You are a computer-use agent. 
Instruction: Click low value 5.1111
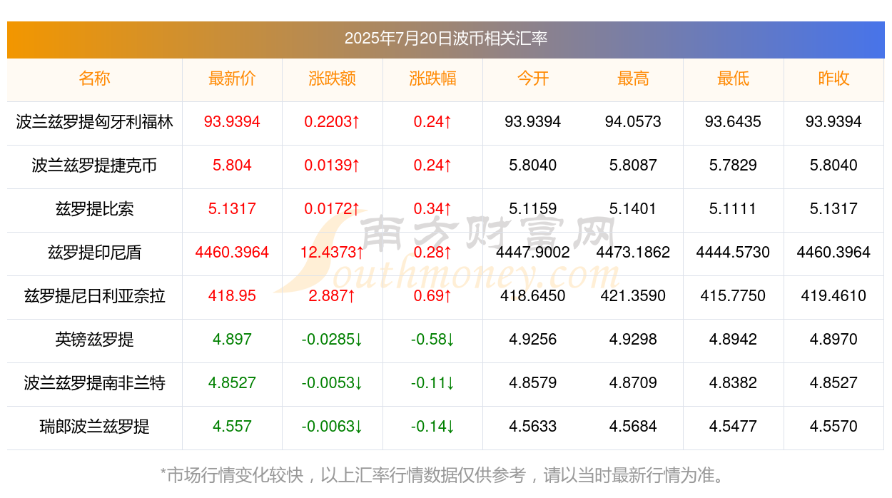pyautogui.click(x=734, y=209)
